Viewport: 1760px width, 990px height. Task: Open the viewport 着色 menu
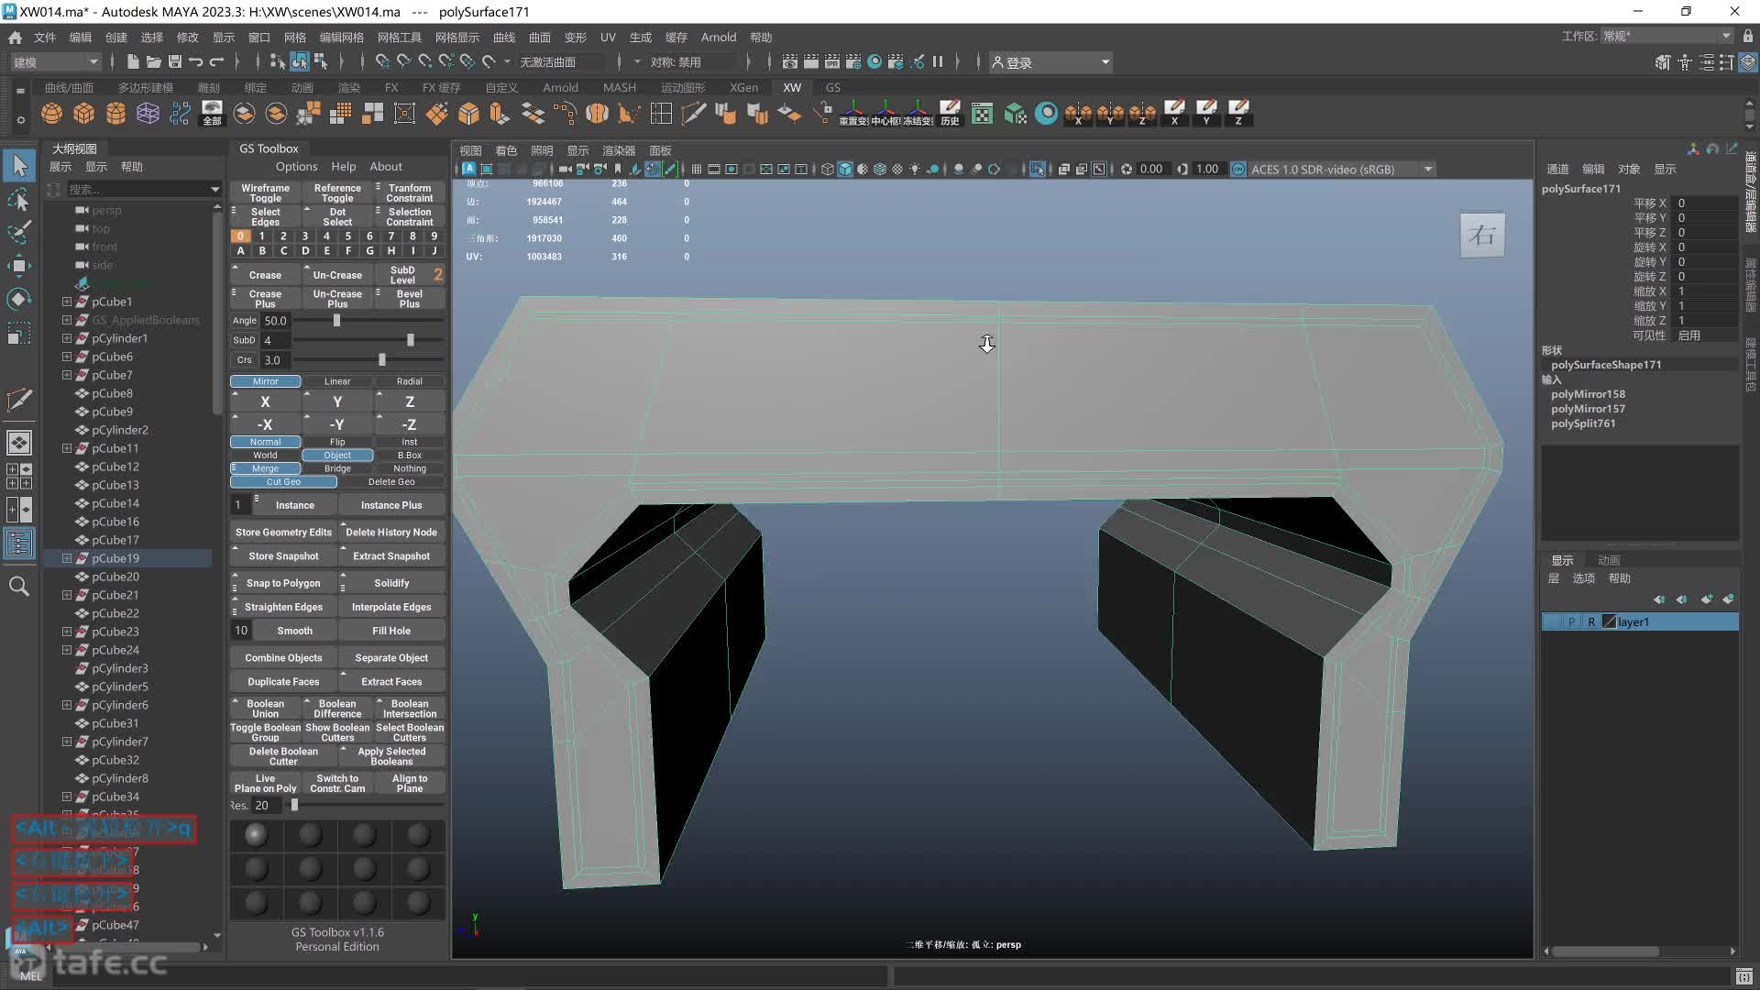pos(506,150)
